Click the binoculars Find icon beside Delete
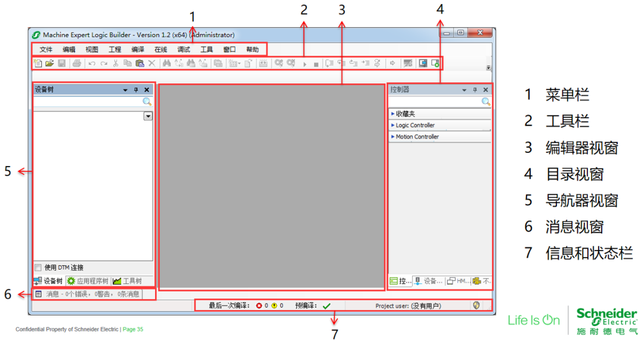This screenshot has width=644, height=341. (166, 63)
